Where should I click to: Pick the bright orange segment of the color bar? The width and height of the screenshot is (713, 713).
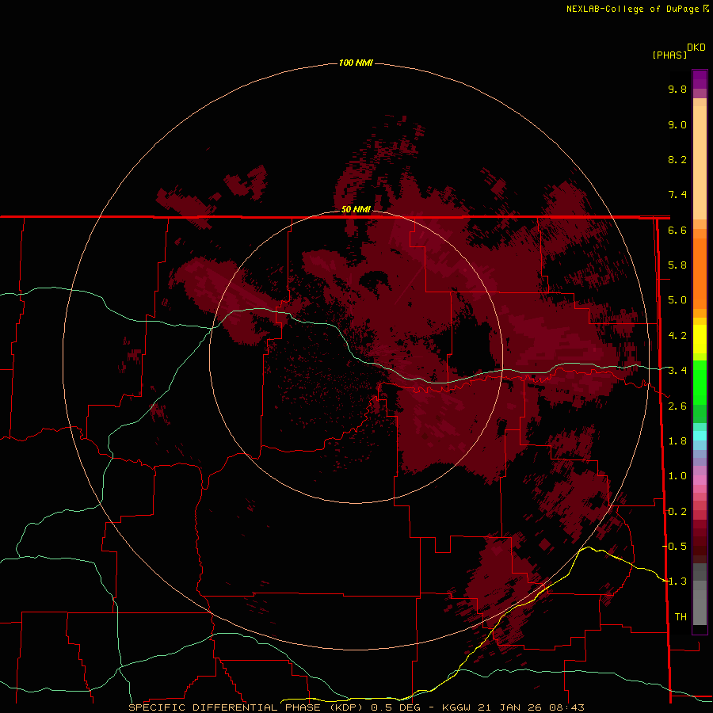tap(700, 273)
